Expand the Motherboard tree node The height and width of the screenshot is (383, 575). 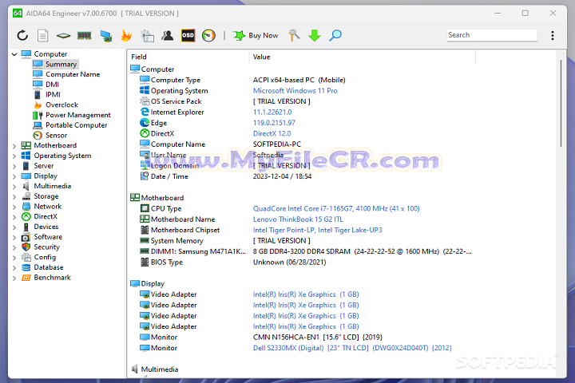point(14,146)
